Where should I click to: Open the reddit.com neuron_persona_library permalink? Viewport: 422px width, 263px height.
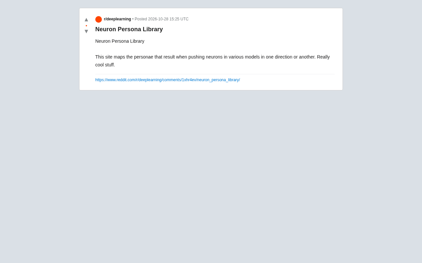(167, 80)
